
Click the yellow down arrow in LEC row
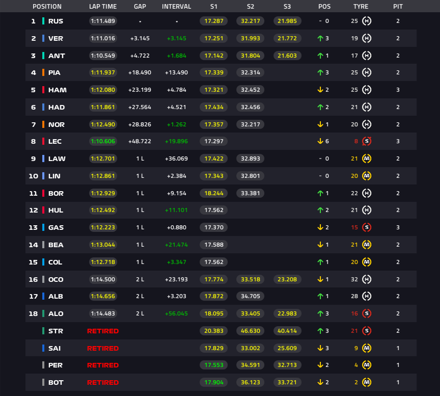tap(320, 141)
